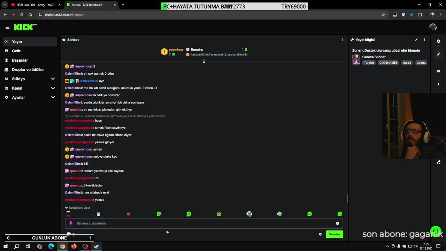Click username supremoss in 'yalova plaka kaç'

(x=84, y=157)
